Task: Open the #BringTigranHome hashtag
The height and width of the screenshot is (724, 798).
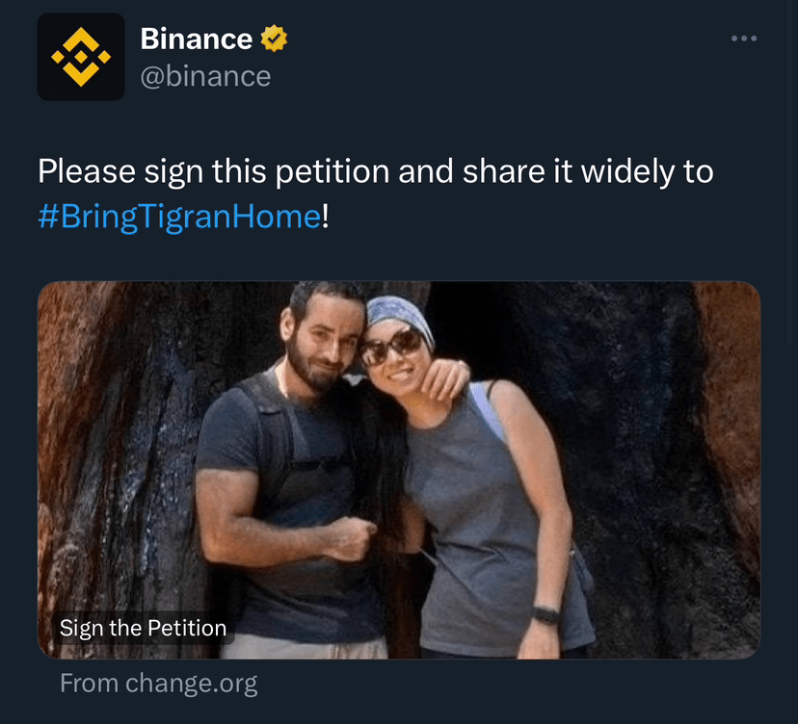Action: (179, 216)
